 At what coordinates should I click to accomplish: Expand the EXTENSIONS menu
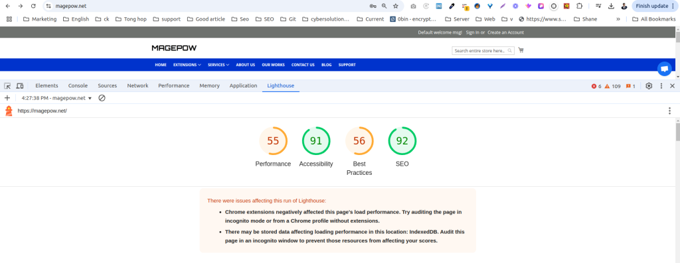pos(187,65)
